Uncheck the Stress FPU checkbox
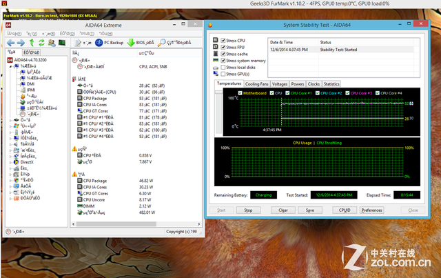 [223, 48]
